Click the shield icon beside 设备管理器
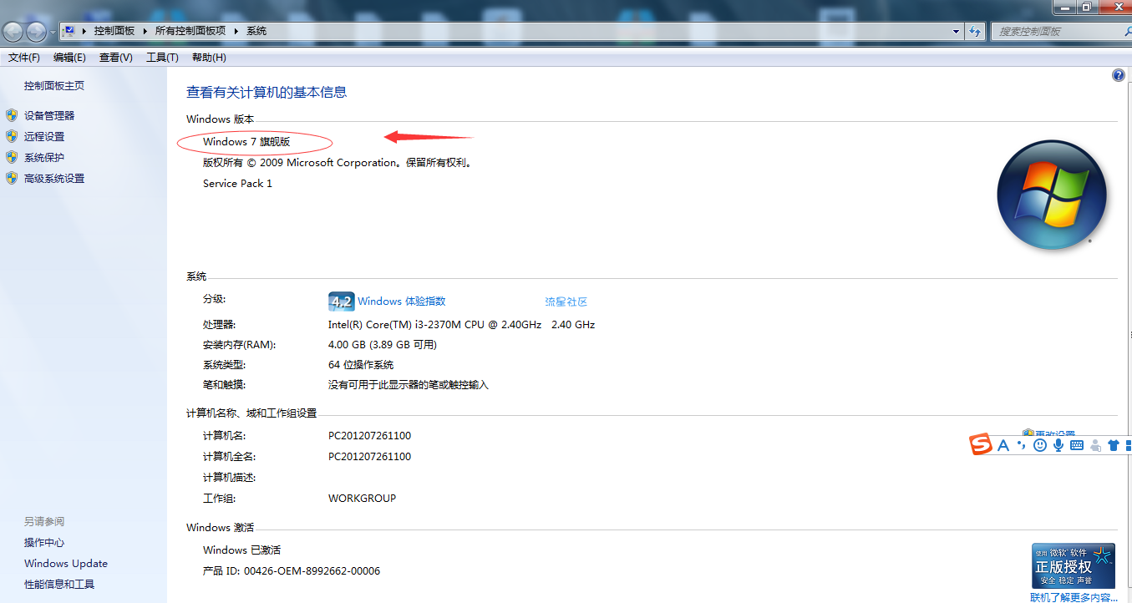This screenshot has height=603, width=1132. [x=12, y=115]
